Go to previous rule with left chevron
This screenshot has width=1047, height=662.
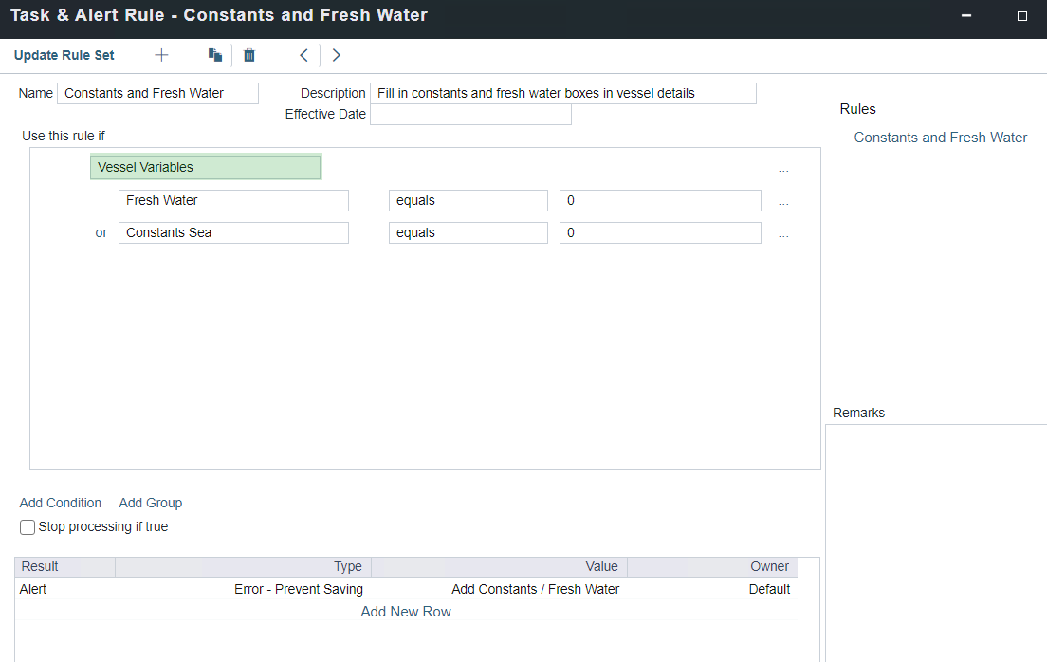point(303,55)
